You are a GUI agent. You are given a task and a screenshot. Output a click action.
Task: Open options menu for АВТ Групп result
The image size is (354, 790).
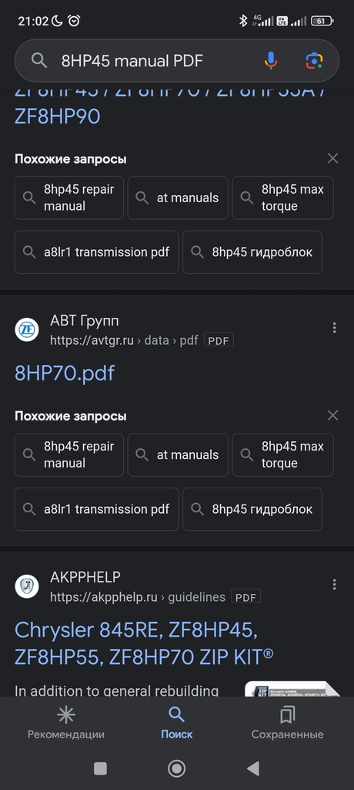[x=334, y=328]
